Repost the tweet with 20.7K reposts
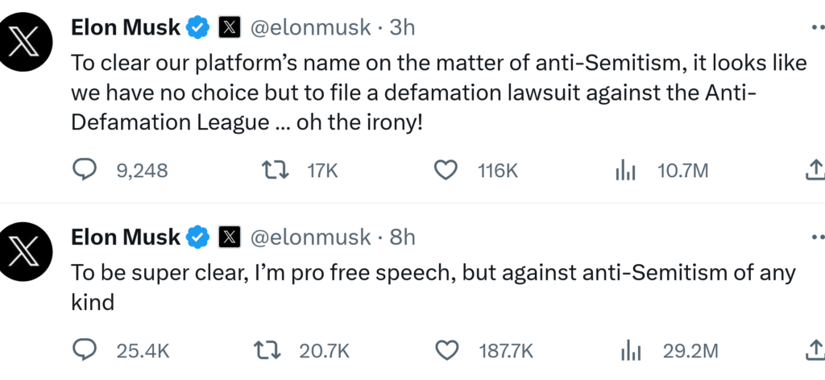Viewport: 825px width, 380px height. pyautogui.click(x=265, y=350)
